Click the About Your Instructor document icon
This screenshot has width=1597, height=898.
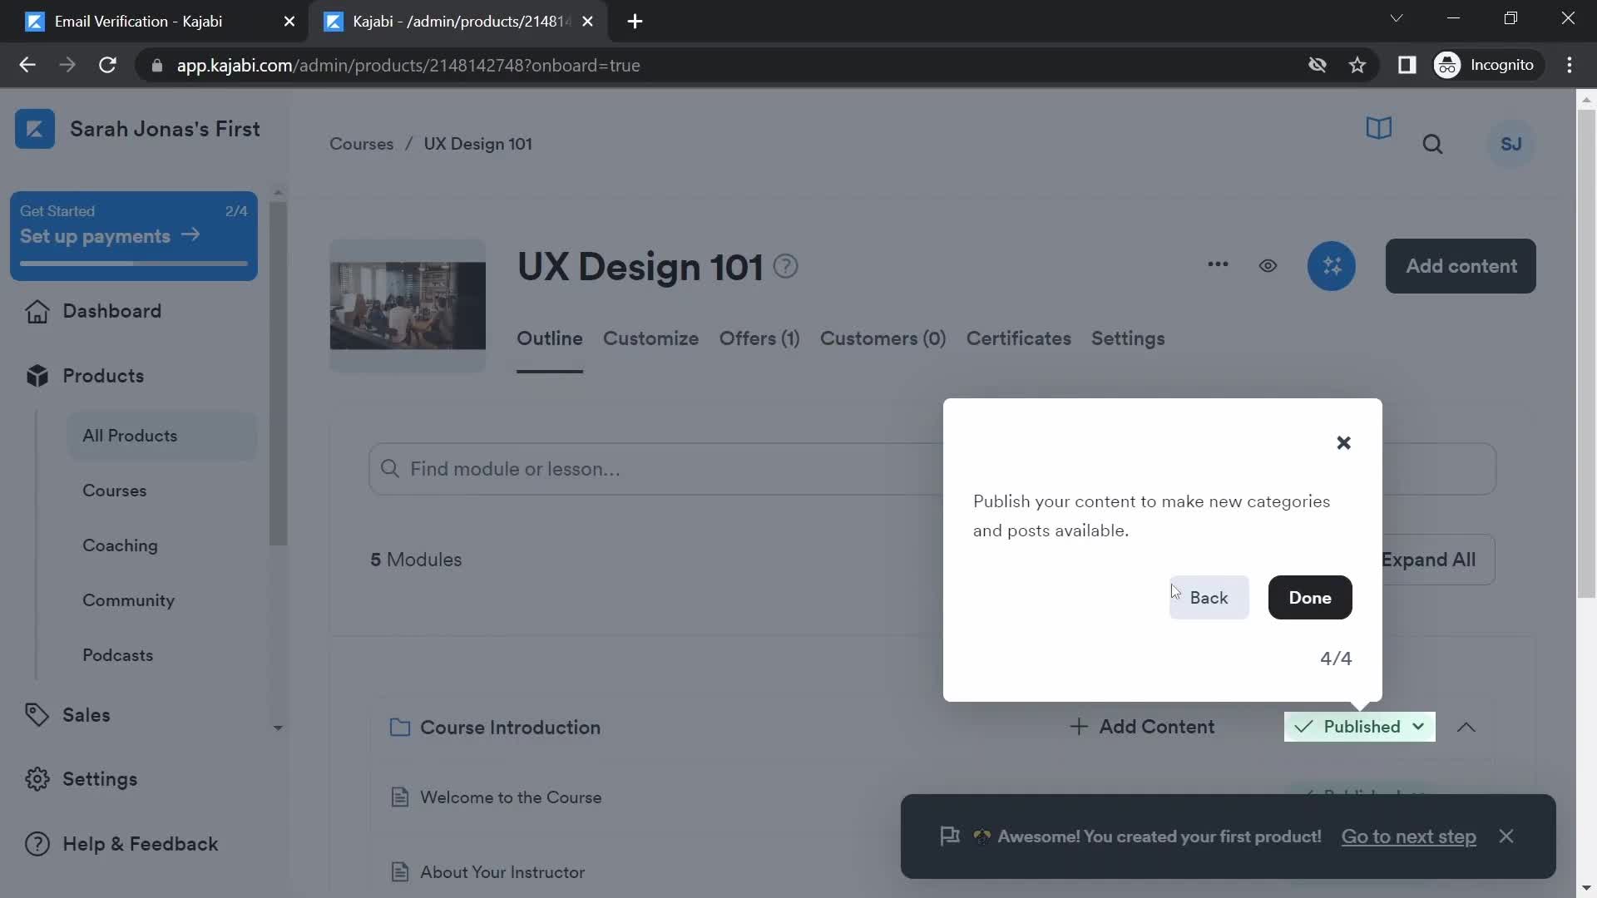400,872
